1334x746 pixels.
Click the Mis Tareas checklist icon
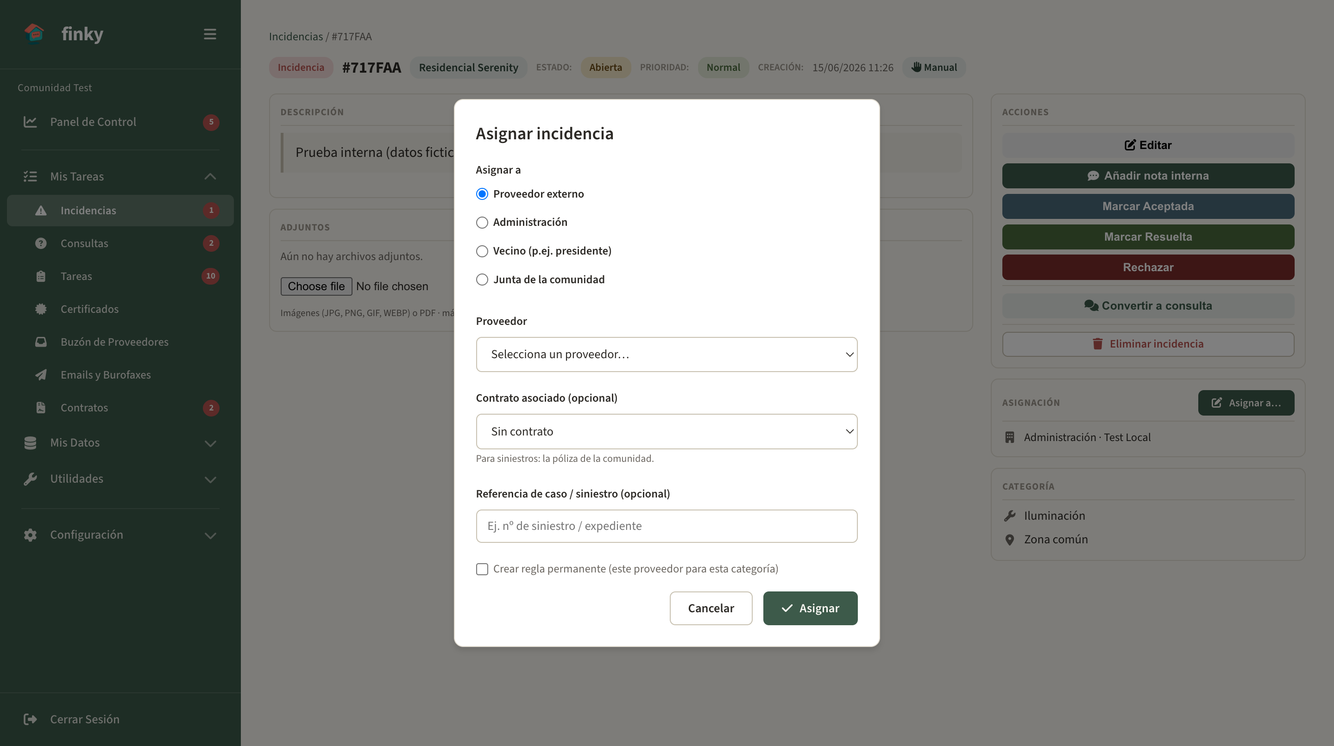pos(30,176)
